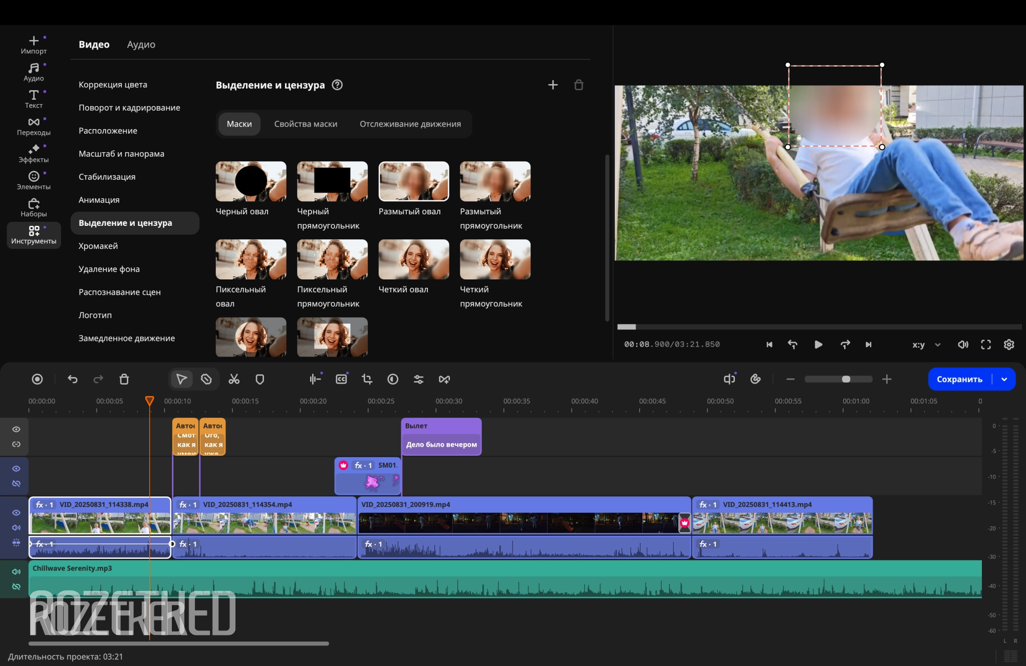The width and height of the screenshot is (1026, 666).
Task: Open the Переходы sidebar panel
Action: click(x=34, y=126)
